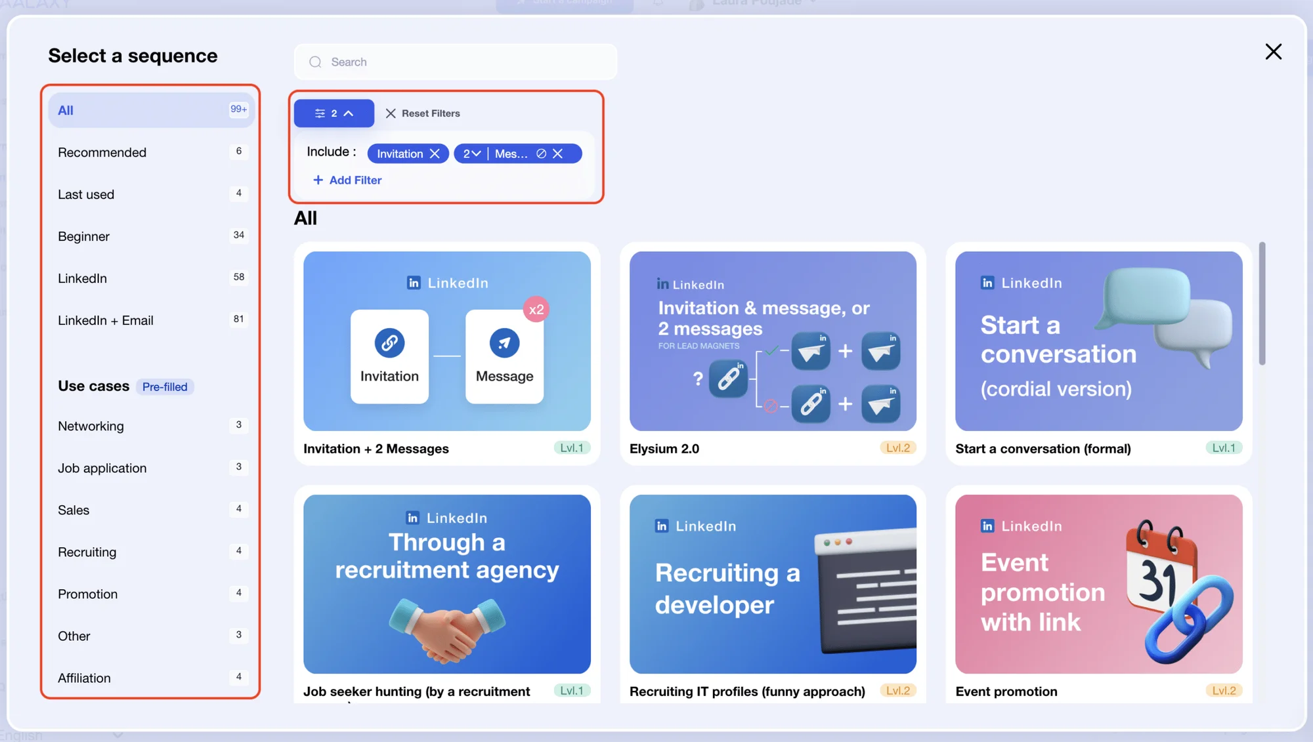The image size is (1313, 742).
Task: Open the 2 count dropdown in Message filter
Action: [x=472, y=154]
